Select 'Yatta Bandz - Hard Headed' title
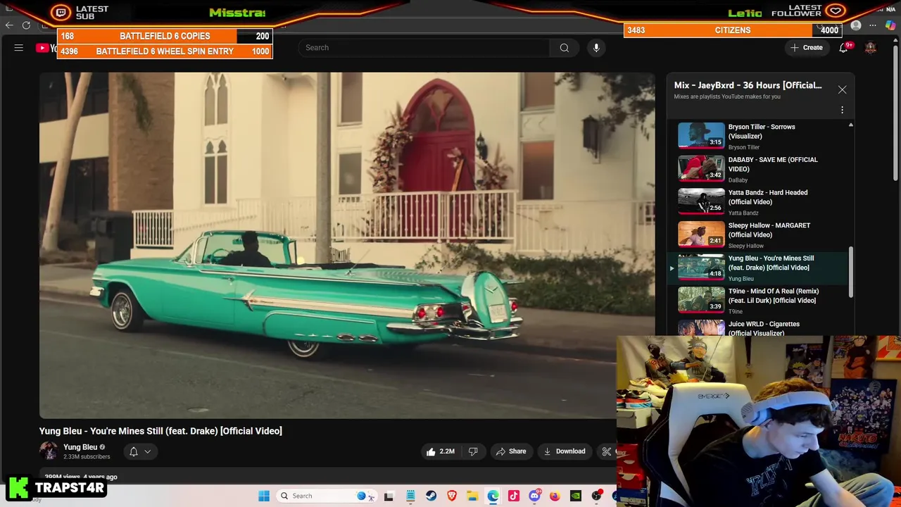Image resolution: width=901 pixels, height=507 pixels. point(768,197)
